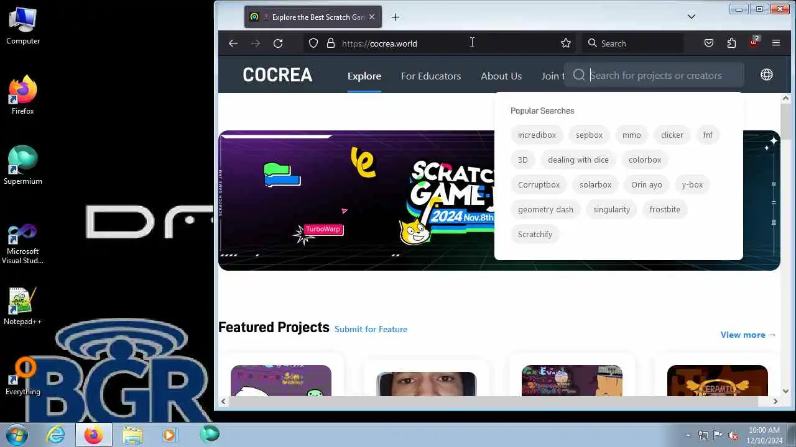Select the frostbite popular search tag

tap(665, 209)
